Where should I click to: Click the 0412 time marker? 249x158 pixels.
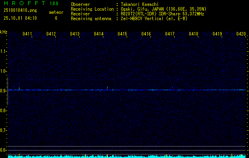tap(51, 34)
